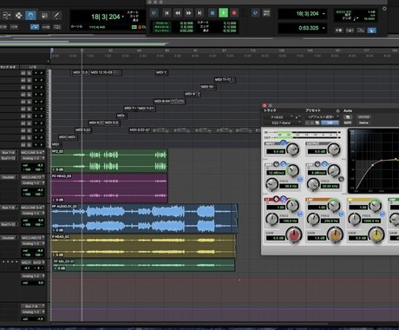Toggle the INPUT phase invert blue button
This screenshot has height=330, width=399.
(x=283, y=143)
